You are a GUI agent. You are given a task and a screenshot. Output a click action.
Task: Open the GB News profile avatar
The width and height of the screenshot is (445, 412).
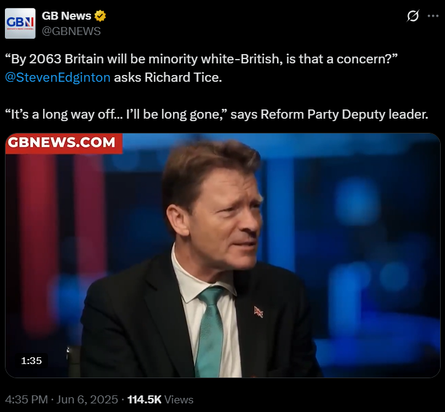[x=20, y=23]
